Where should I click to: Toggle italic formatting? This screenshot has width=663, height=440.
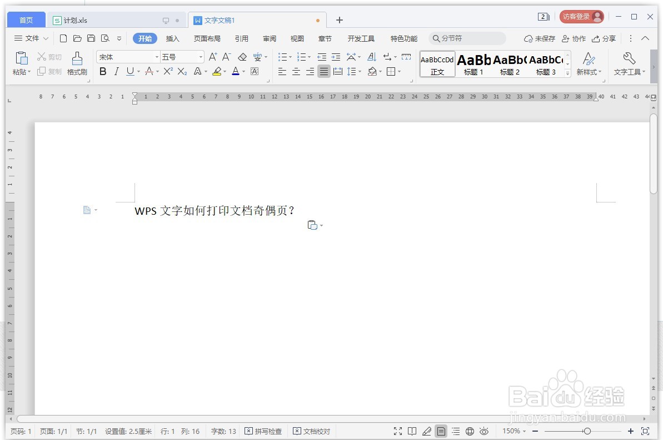click(x=116, y=72)
